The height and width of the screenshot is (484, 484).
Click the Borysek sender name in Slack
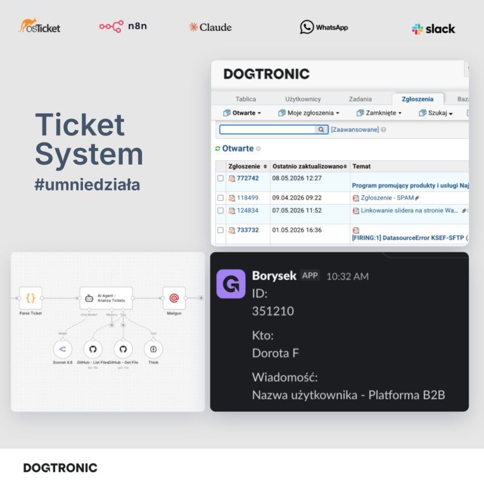(274, 276)
